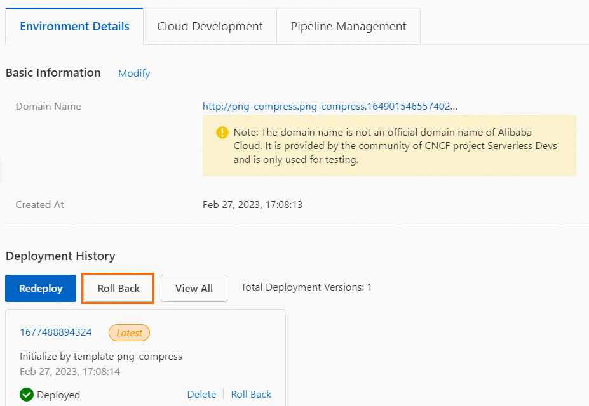Click the View All button
Viewport: 589px width, 406px height.
(x=194, y=288)
